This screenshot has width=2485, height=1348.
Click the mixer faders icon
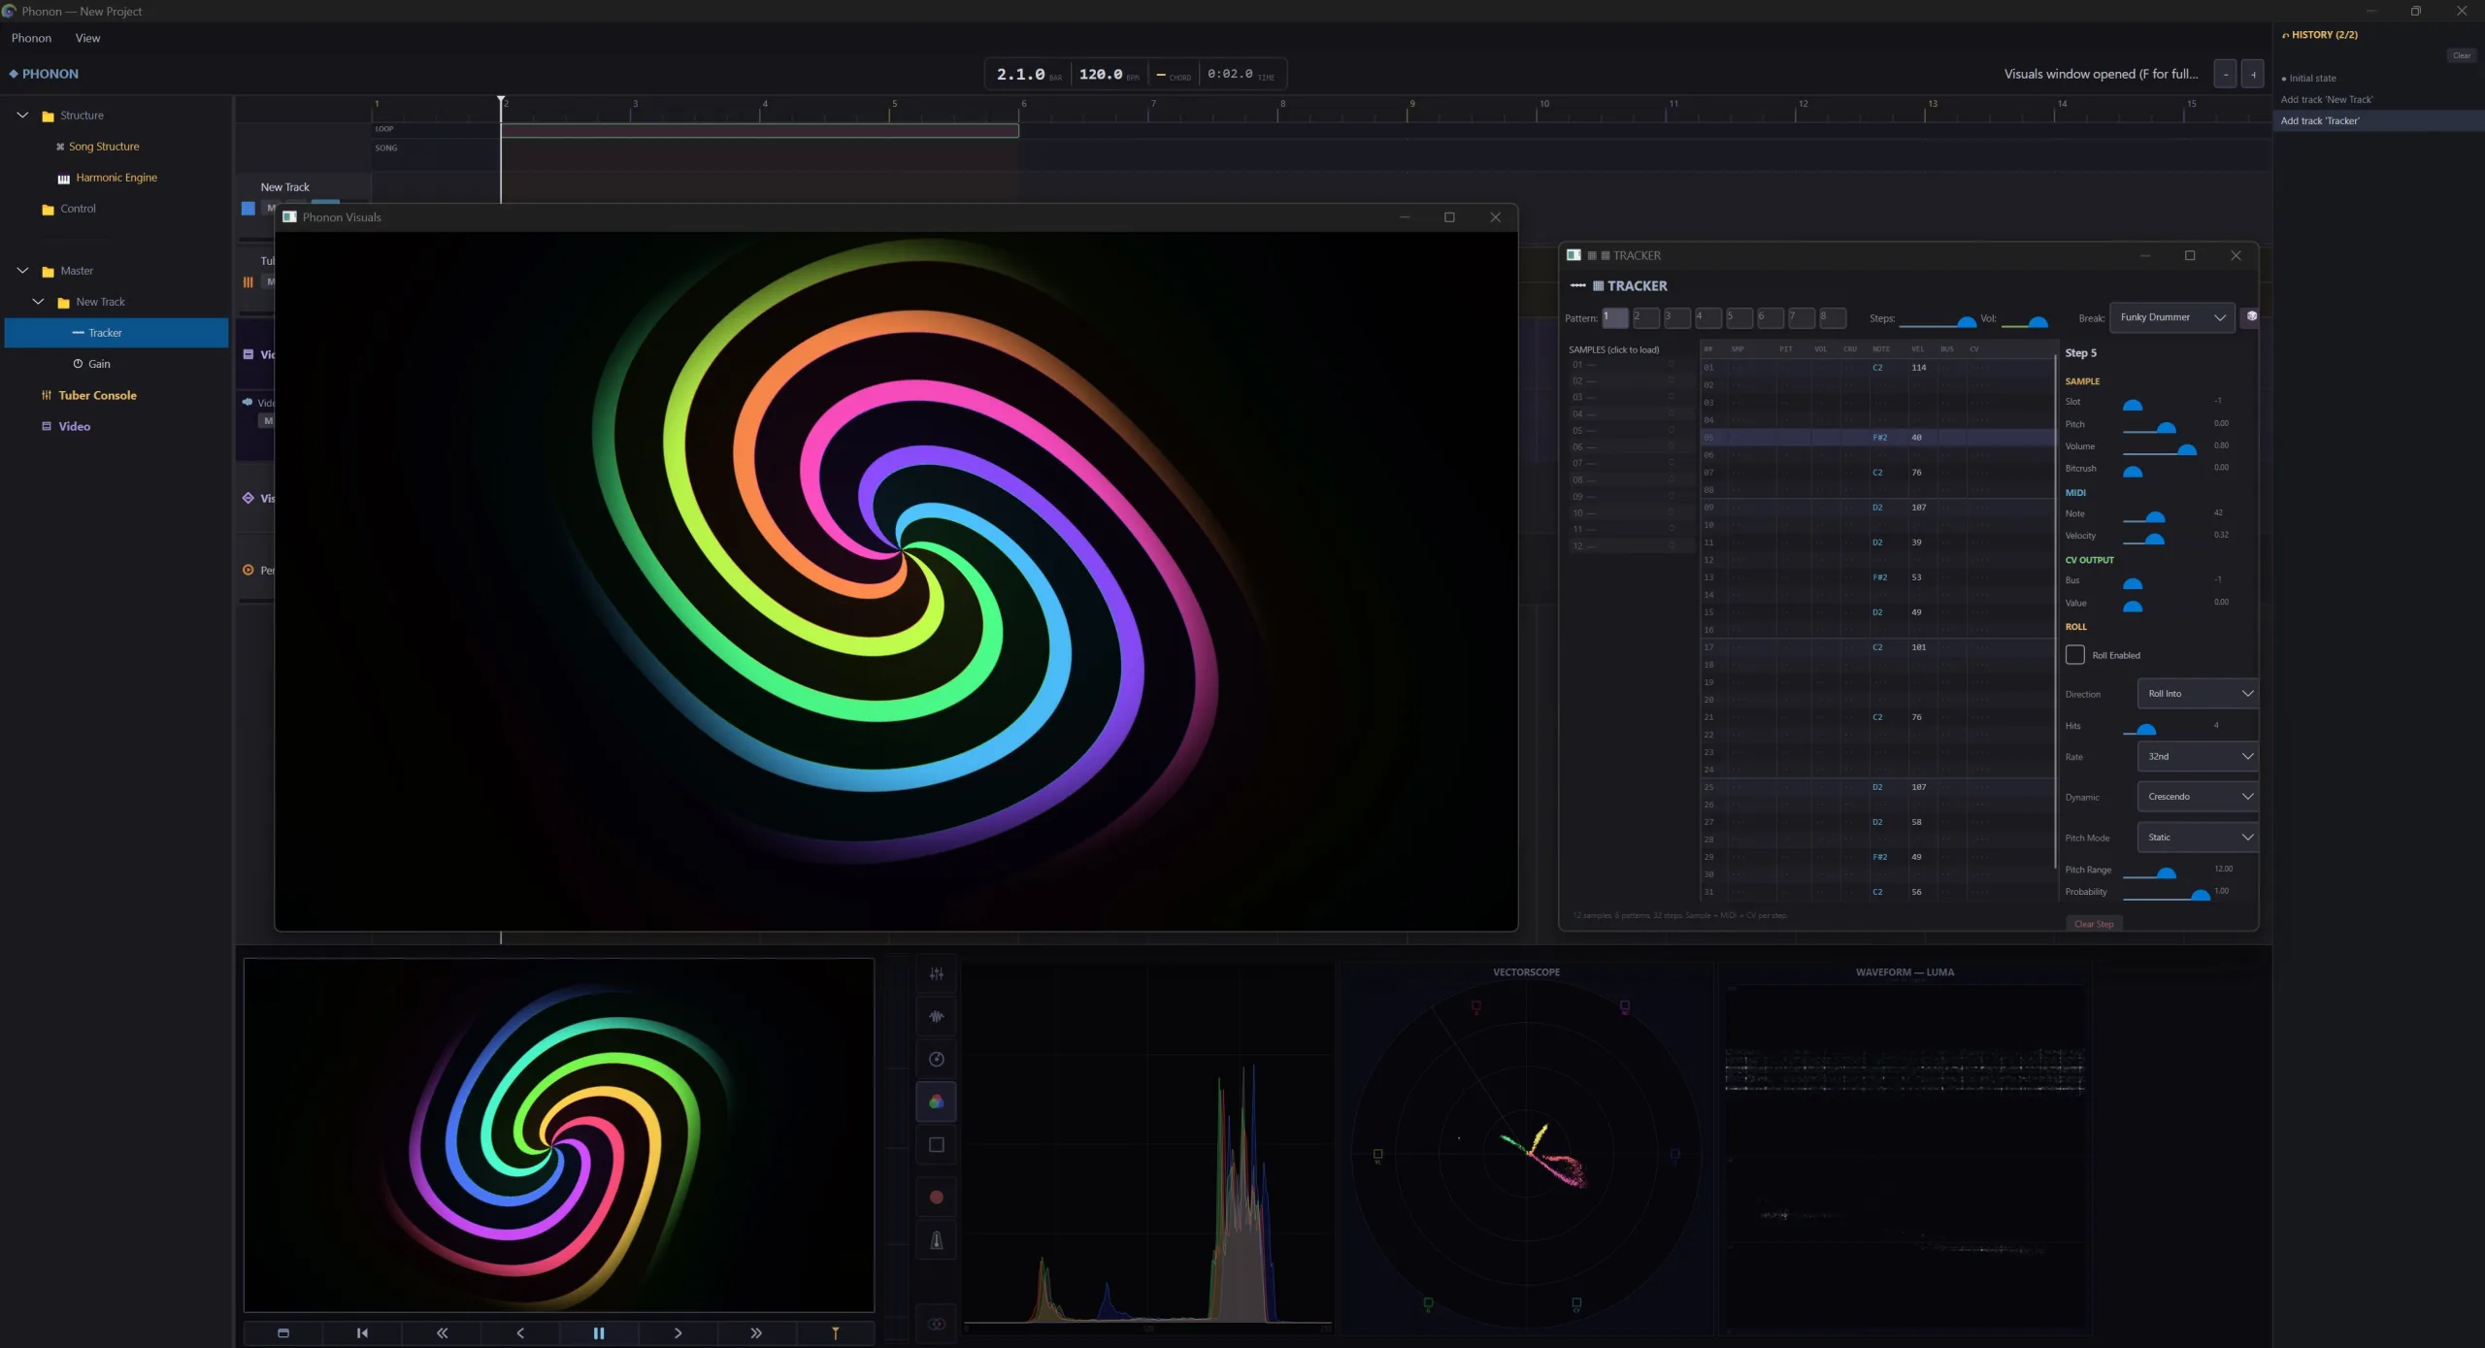[936, 973]
